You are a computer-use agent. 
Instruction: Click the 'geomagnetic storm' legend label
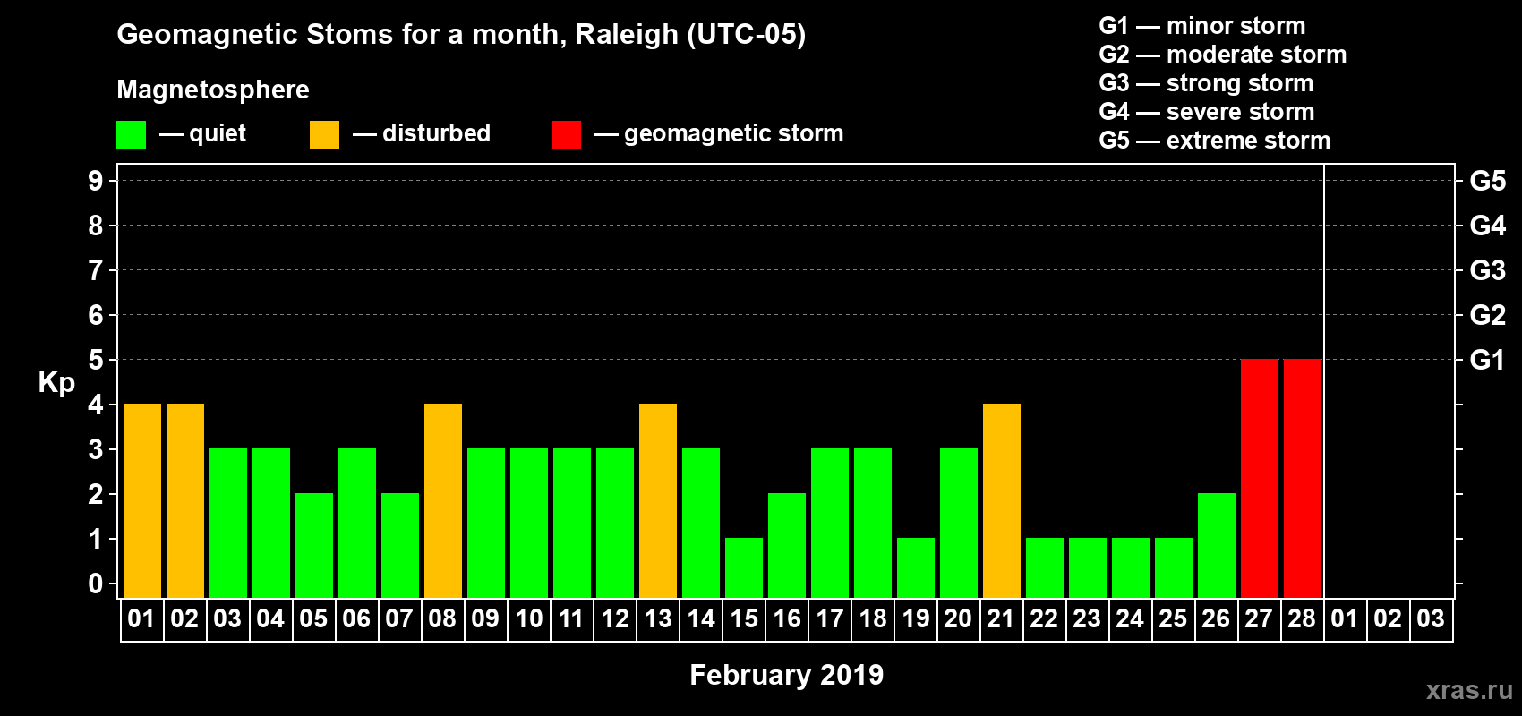(733, 133)
